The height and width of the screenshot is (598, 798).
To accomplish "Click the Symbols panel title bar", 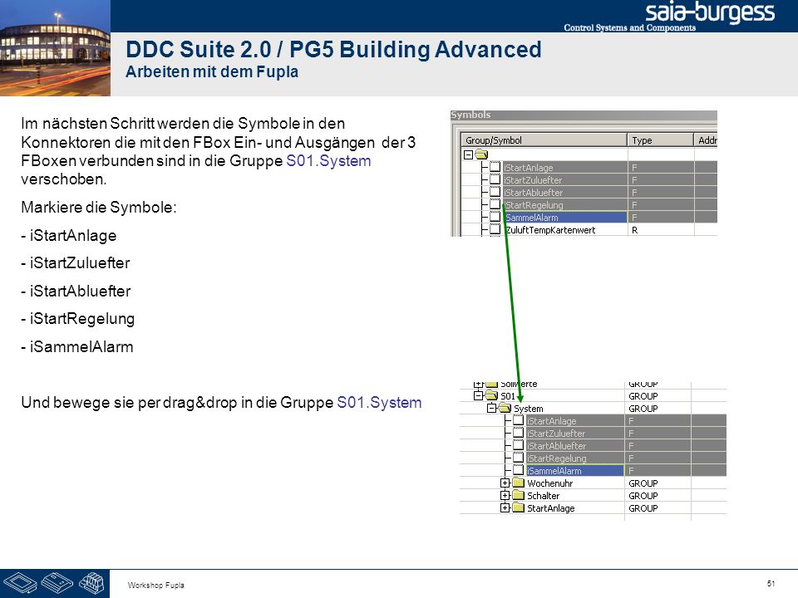I will click(584, 115).
